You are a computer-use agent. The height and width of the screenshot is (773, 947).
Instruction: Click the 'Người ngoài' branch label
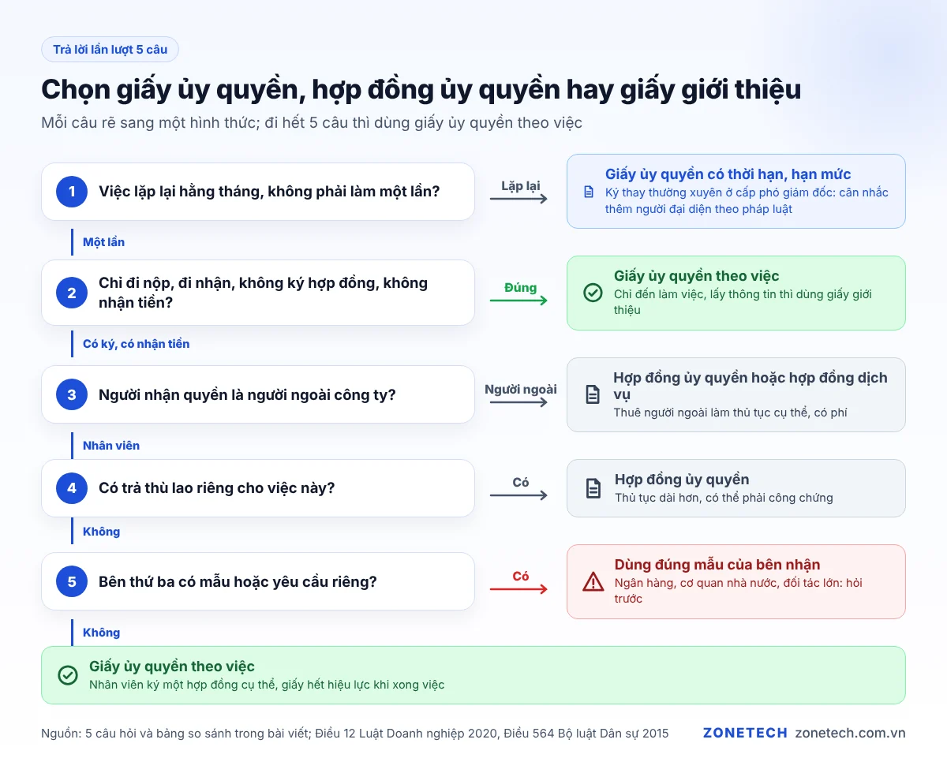click(520, 389)
